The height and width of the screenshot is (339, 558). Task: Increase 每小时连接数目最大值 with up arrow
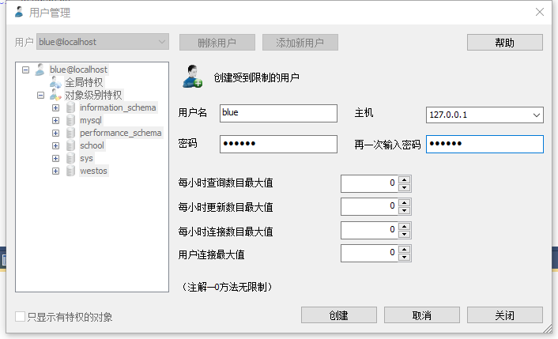pyautogui.click(x=404, y=226)
